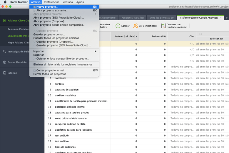
Task: Choose Cerrar todos los proyectos
Action: click(x=64, y=74)
